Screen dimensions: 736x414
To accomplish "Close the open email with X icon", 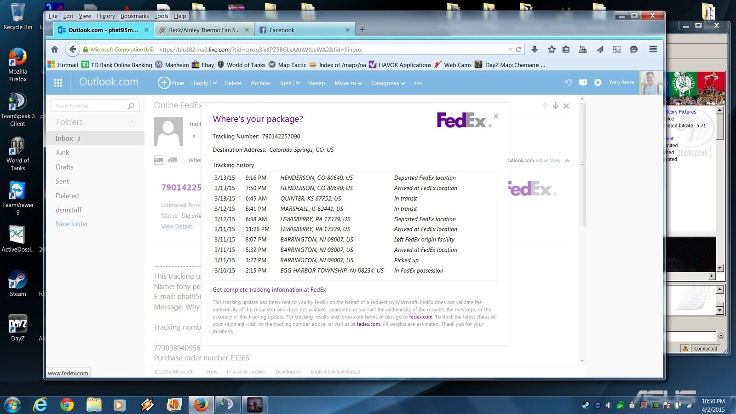I will 566,106.
